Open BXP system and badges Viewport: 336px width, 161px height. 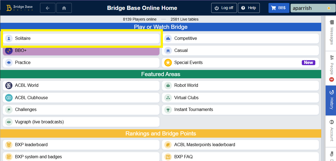click(x=81, y=157)
